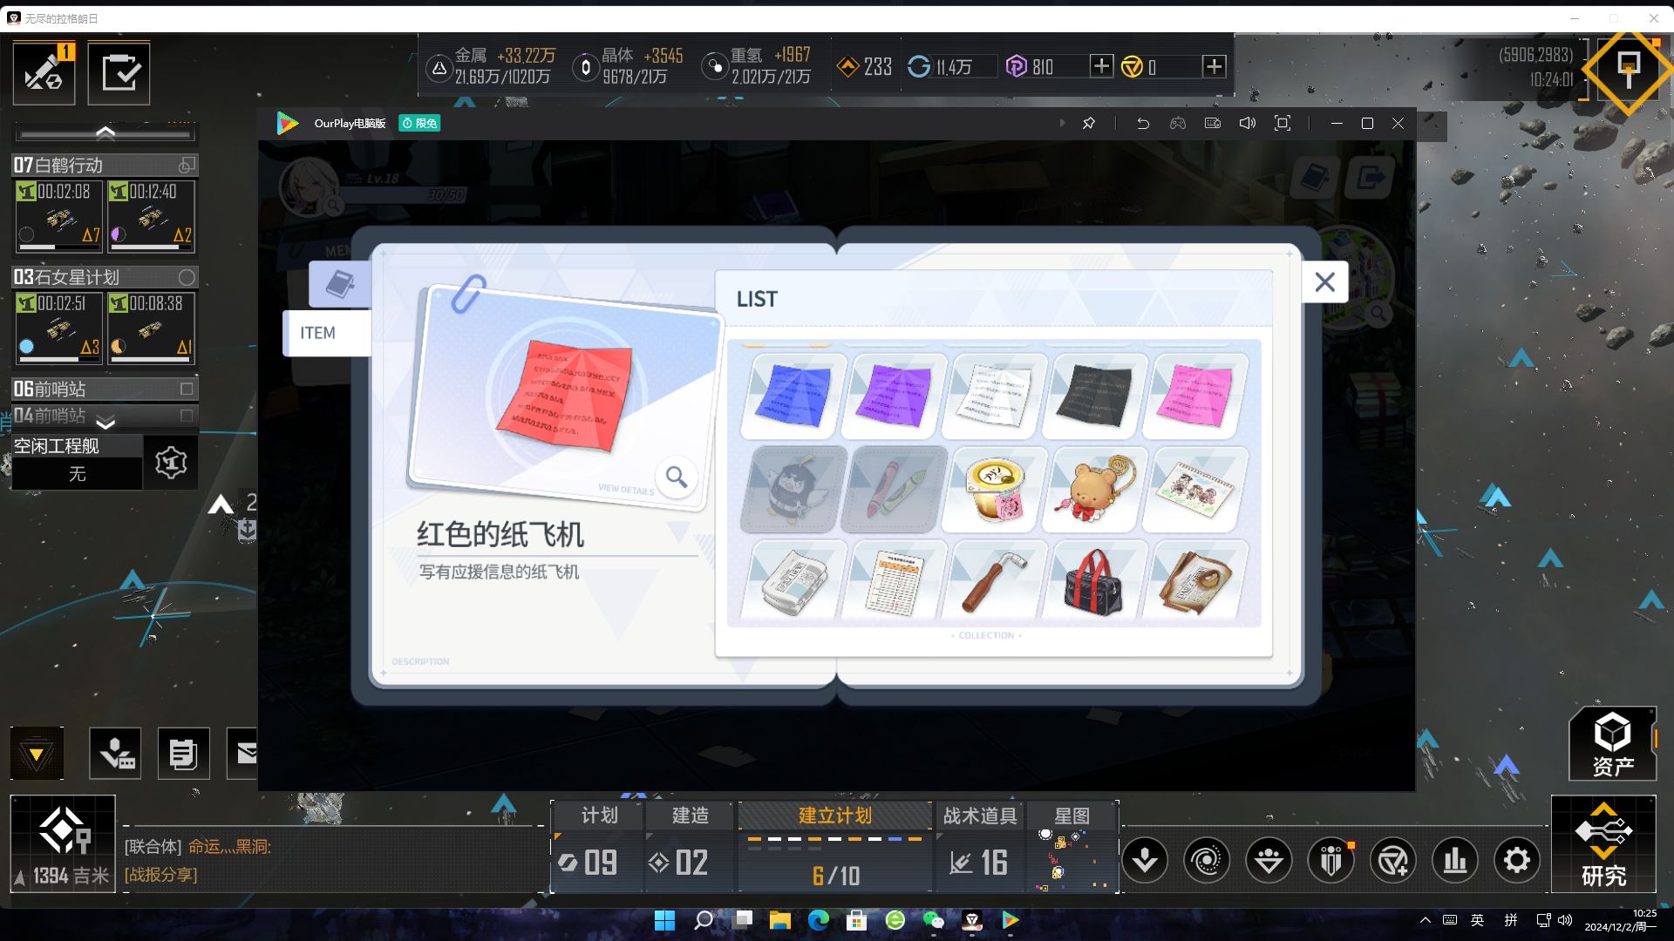Collapse fleet list with up chevron
This screenshot has width=1674, height=941.
tap(105, 132)
